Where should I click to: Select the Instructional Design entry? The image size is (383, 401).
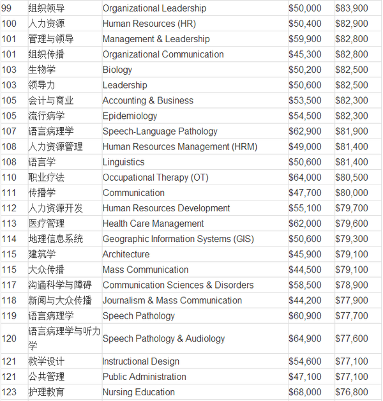(x=140, y=361)
